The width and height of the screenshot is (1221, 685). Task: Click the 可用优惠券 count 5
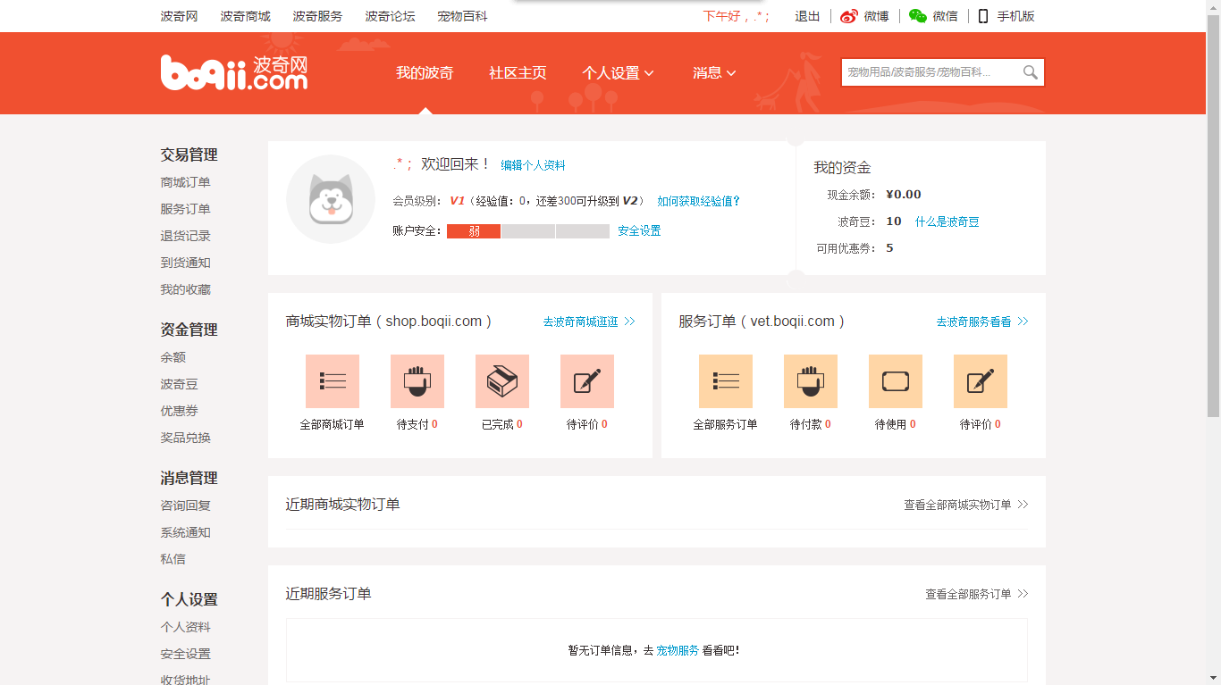pyautogui.click(x=889, y=248)
